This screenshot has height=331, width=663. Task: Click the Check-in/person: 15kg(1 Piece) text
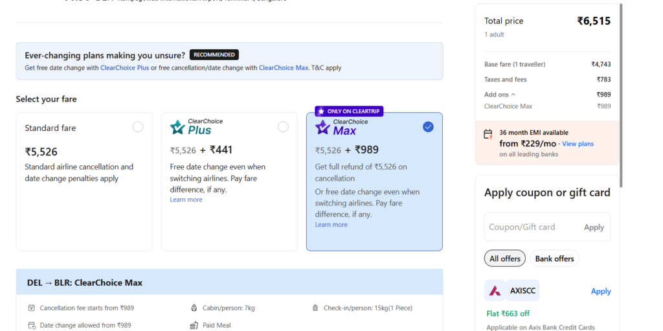pos(368,308)
